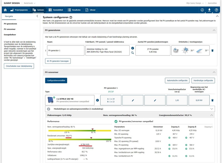Click the Configuratievoorstellen button
The height and width of the screenshot is (163, 222).
coord(56,80)
